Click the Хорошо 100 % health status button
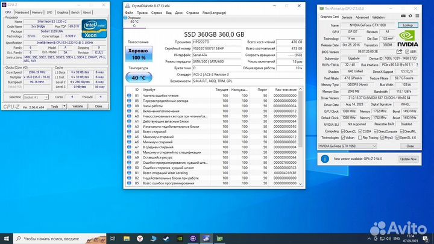This screenshot has height=244, width=434. [x=139, y=54]
